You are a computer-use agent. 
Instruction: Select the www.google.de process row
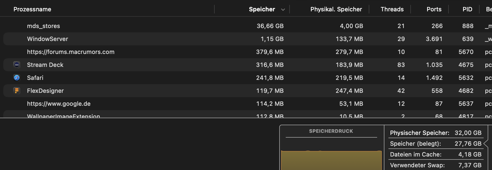pyautogui.click(x=59, y=104)
